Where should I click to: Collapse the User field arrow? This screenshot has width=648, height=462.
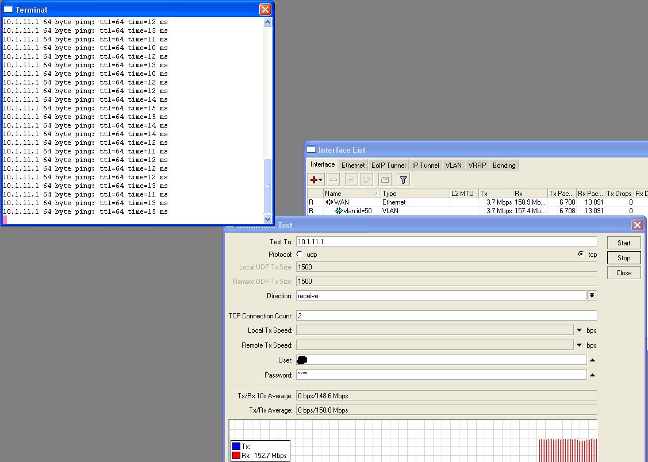click(592, 360)
